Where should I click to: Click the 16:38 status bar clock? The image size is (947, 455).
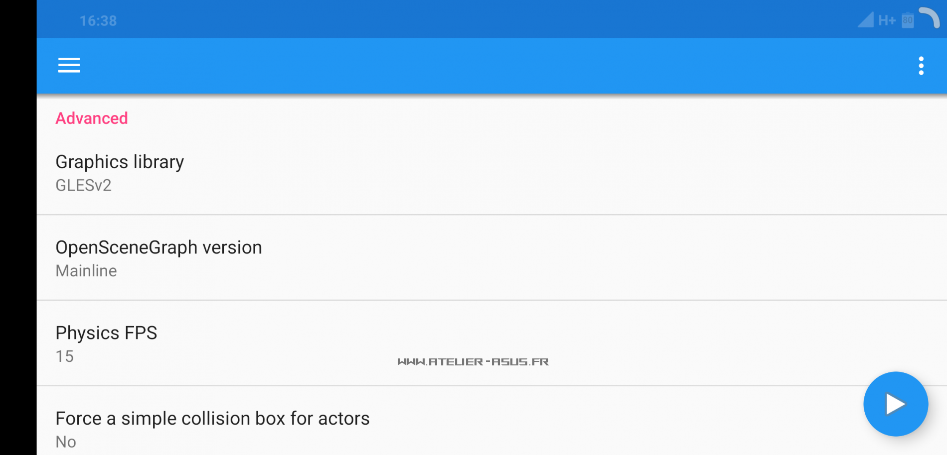tap(98, 21)
